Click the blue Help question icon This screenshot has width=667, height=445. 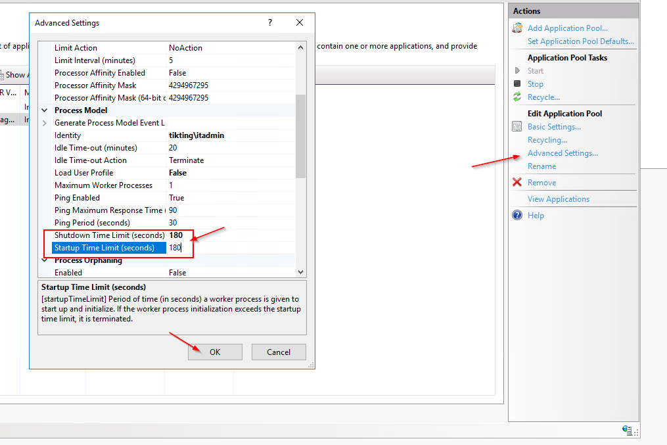click(x=517, y=216)
